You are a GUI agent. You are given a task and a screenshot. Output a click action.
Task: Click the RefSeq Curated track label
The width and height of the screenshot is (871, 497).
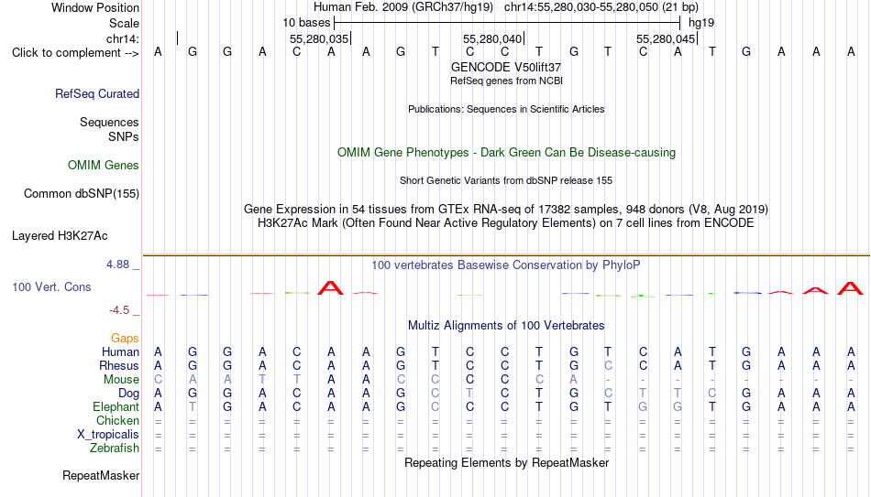tap(96, 93)
